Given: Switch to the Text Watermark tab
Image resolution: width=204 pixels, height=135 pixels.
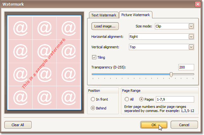Looking at the screenshot, I should [x=104, y=15].
